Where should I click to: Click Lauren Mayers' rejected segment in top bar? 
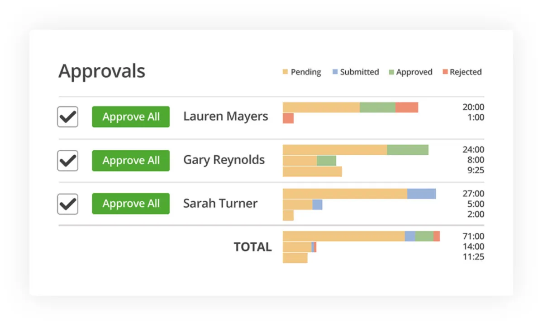[x=406, y=107]
